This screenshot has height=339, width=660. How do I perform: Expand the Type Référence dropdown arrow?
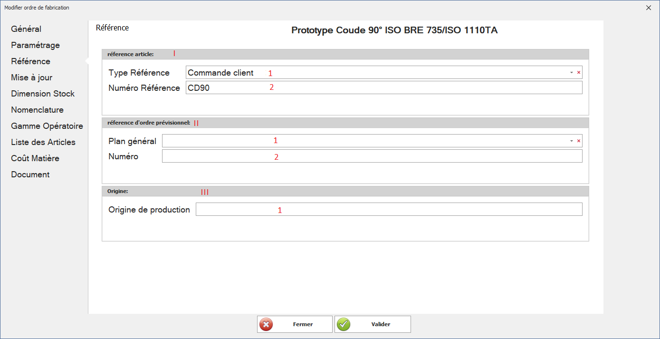point(571,73)
